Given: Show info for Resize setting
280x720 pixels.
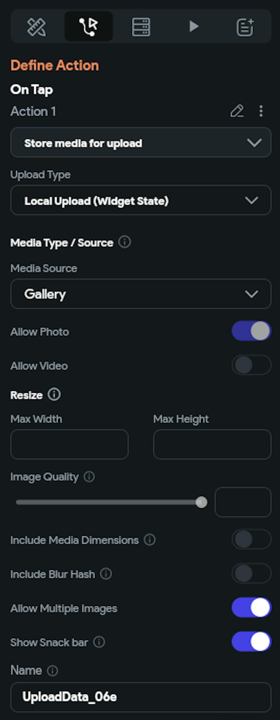Looking at the screenshot, I should (x=54, y=394).
